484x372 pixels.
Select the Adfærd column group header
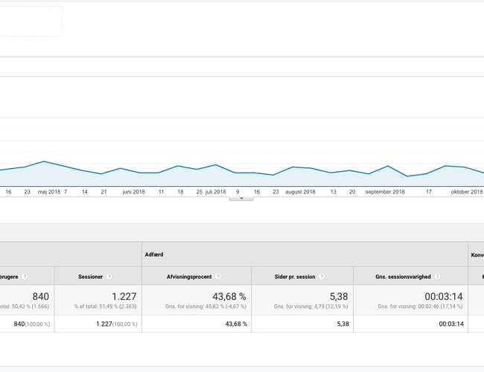pos(155,254)
